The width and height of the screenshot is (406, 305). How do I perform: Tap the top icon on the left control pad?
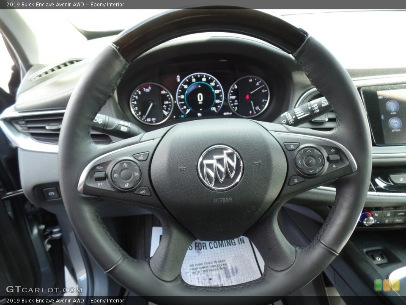[125, 165]
